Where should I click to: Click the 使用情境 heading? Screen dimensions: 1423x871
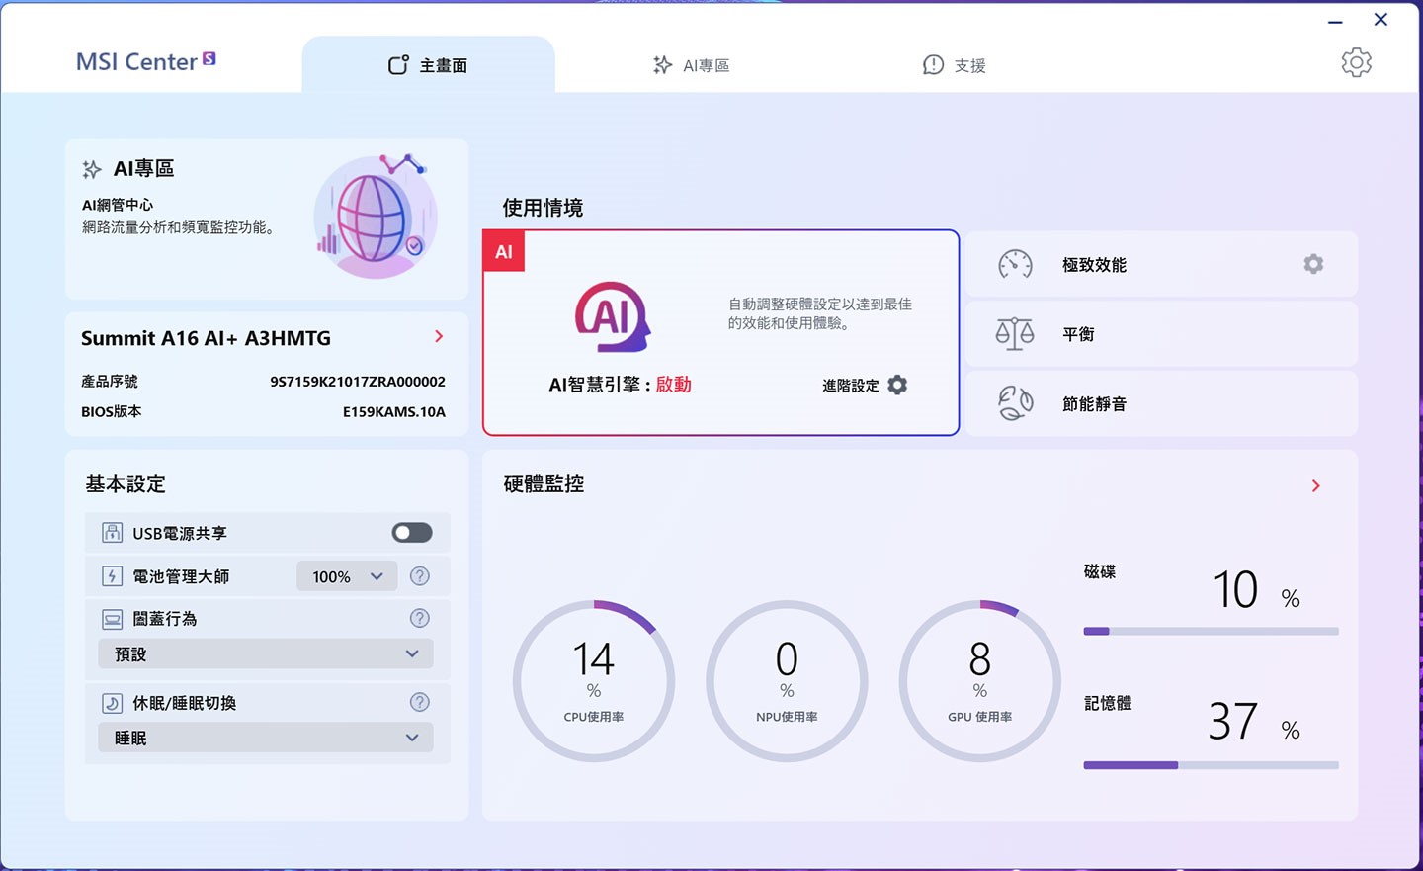click(543, 208)
